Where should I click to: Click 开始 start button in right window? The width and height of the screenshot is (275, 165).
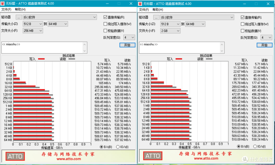point(265,45)
